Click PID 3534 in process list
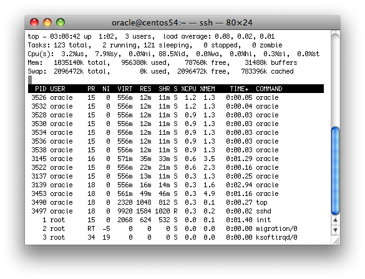Viewport: 365px width, 279px height. [x=39, y=132]
